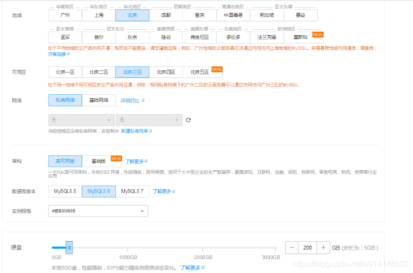
Task: Switch network to 私有网络
Action: (x=65, y=100)
